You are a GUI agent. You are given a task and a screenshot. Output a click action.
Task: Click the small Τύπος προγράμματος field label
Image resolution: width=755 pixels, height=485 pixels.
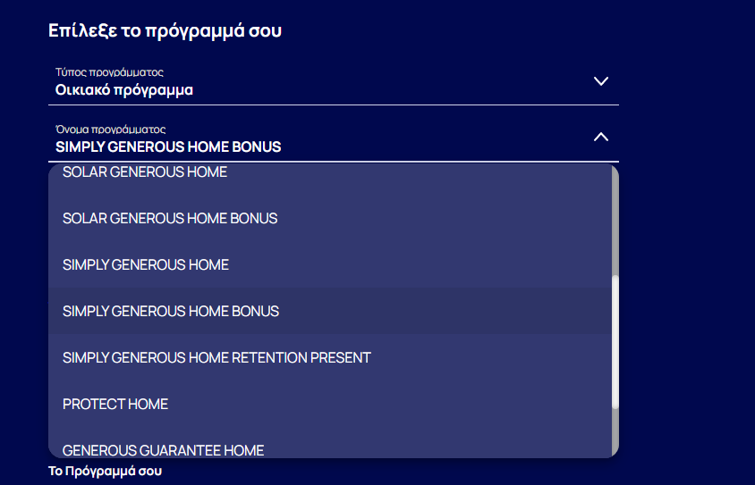coord(109,72)
